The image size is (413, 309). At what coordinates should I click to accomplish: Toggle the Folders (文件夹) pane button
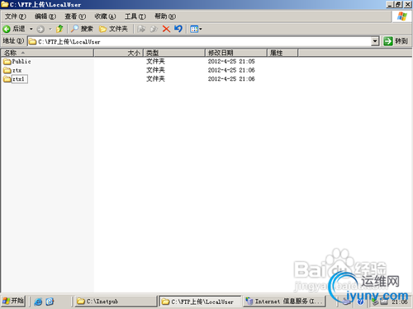pos(113,29)
